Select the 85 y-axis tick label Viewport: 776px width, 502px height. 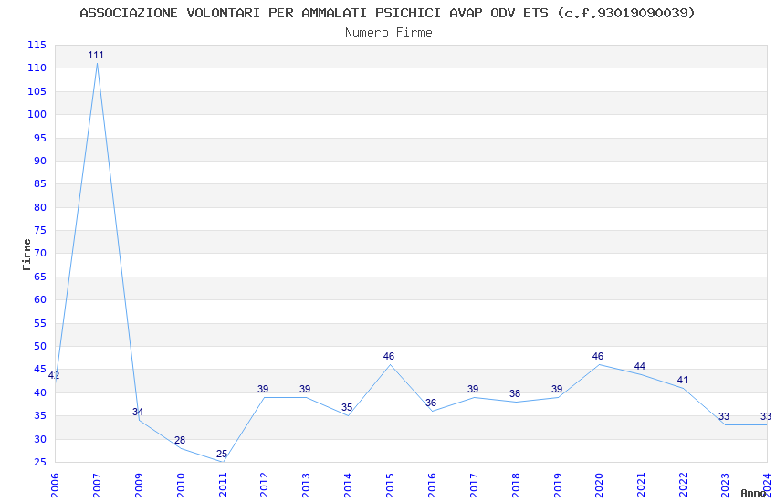pos(40,184)
